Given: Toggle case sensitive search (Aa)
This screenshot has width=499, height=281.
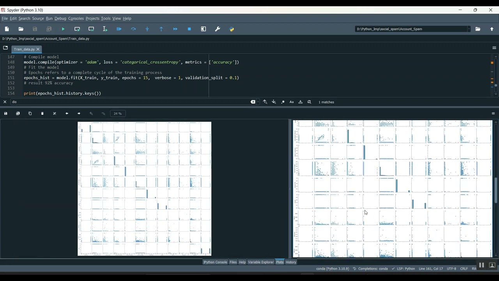Looking at the screenshot, I should [292, 102].
